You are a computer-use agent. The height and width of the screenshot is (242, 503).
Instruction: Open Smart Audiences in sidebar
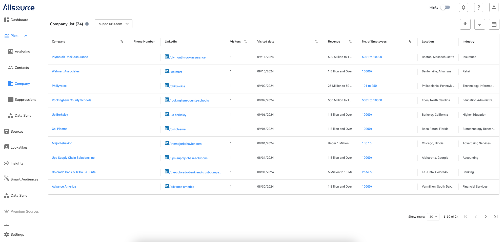click(21, 179)
